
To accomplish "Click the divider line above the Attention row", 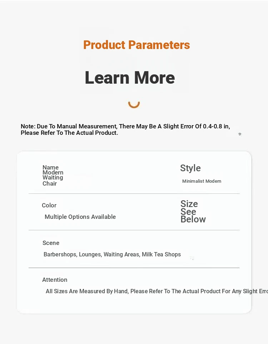I will pos(134,267).
